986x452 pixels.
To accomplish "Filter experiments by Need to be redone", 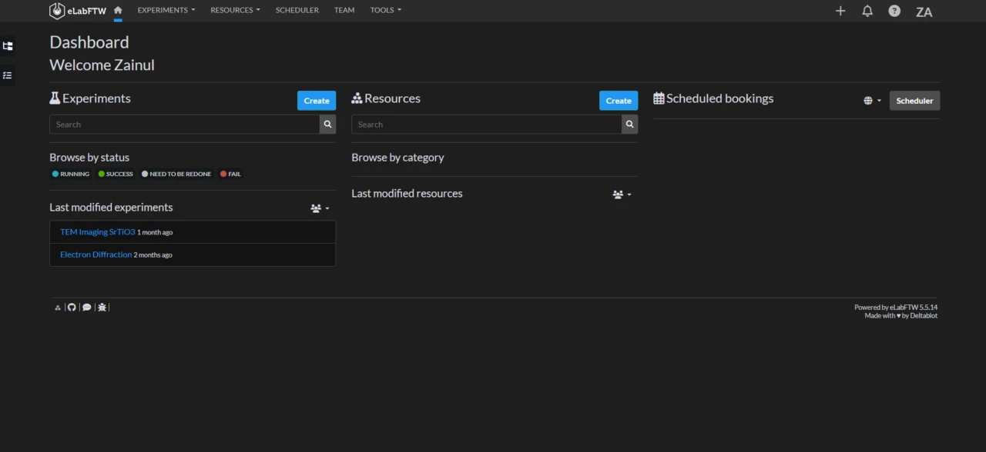I will 176,174.
